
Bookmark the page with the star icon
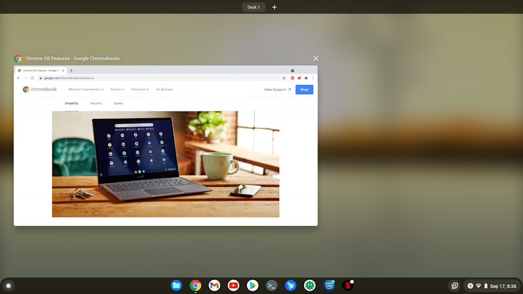pyautogui.click(x=284, y=78)
